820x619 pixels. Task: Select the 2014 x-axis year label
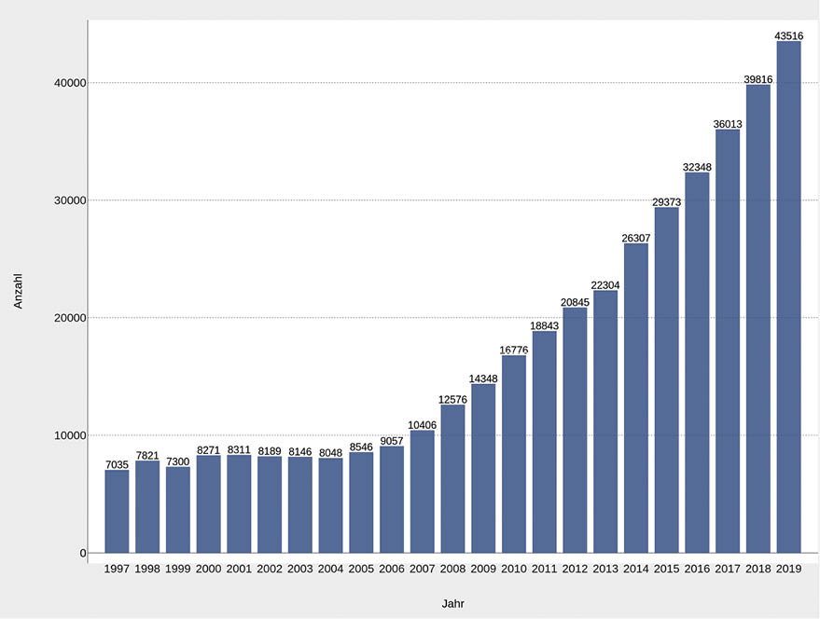(636, 569)
